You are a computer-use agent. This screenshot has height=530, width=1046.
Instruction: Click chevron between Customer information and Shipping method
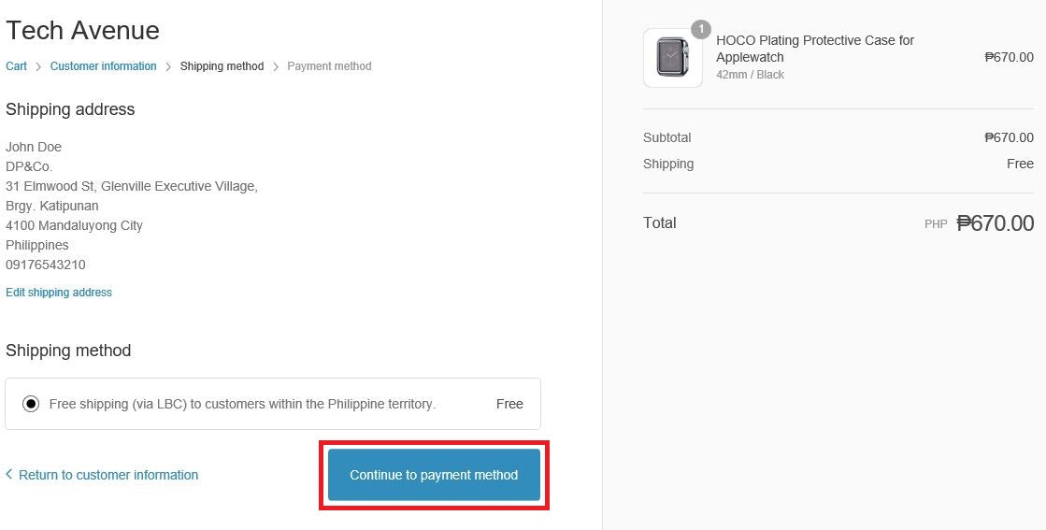pos(168,66)
